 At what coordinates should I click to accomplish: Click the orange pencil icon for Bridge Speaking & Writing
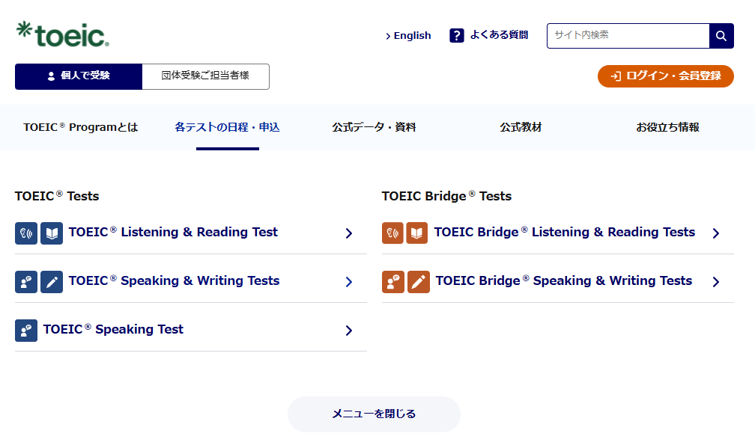419,282
